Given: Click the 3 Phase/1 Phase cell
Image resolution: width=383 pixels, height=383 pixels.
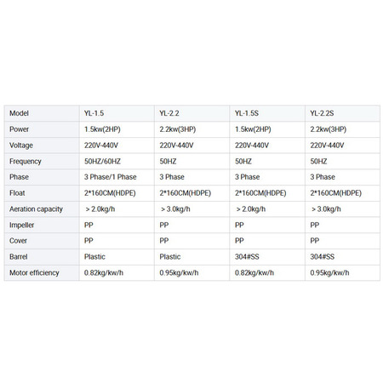Looking at the screenshot, I should 117,177.
